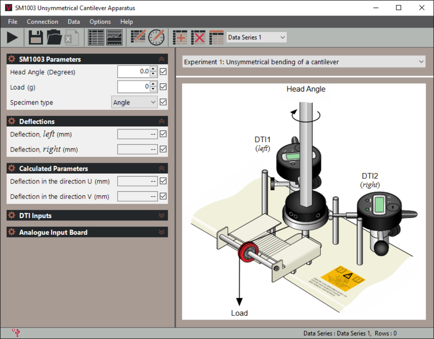The height and width of the screenshot is (339, 434).
Task: Open the Specimen type Angle dropdown
Action: pyautogui.click(x=134, y=102)
